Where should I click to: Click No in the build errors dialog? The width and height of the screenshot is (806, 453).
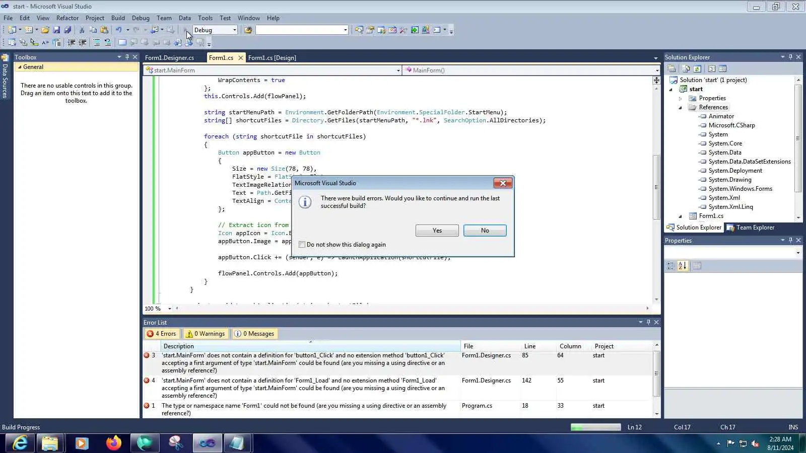point(485,231)
